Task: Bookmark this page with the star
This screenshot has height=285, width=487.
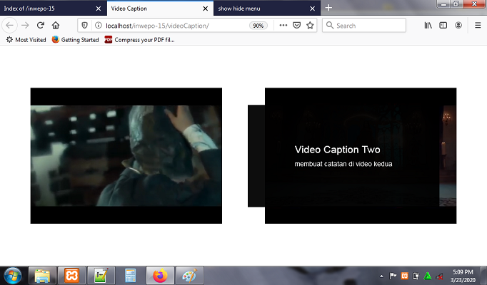Action: [310, 26]
